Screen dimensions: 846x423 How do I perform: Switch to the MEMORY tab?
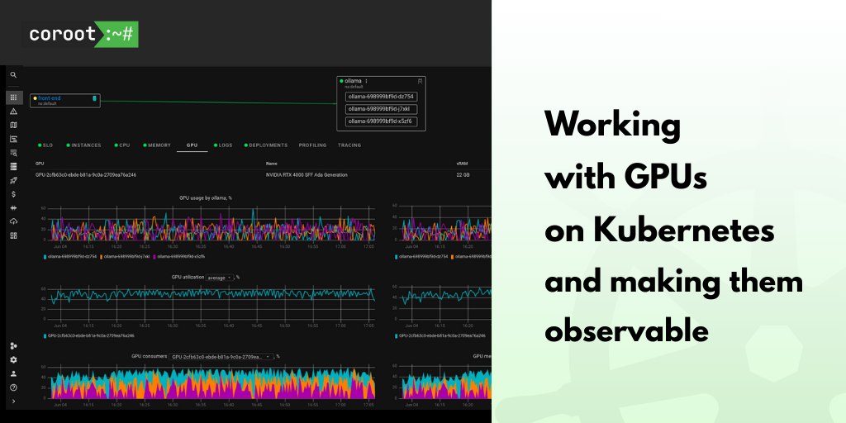coord(157,145)
